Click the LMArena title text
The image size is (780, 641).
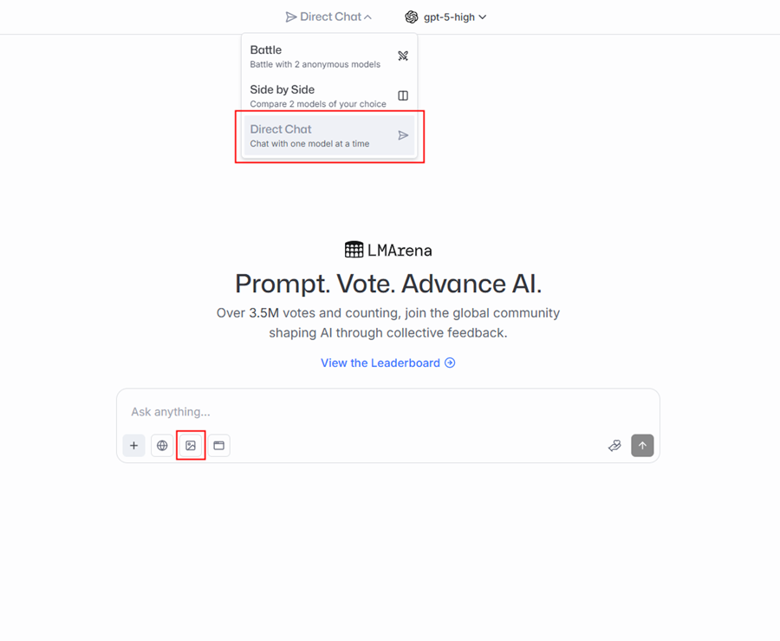[399, 250]
